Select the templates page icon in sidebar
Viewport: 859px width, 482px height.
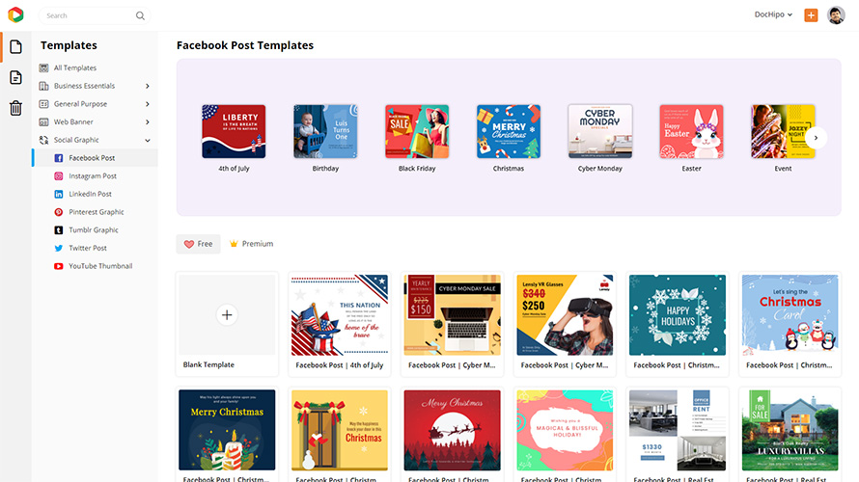pyautogui.click(x=15, y=47)
